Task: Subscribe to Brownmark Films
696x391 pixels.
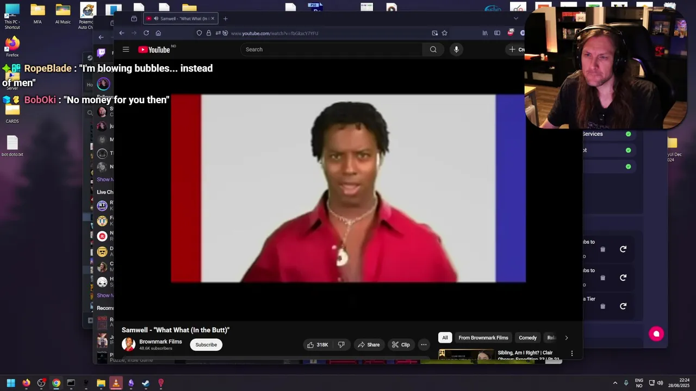Action: tap(206, 345)
